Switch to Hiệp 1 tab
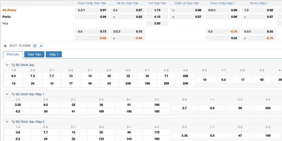Screen dimensions: 282x141 click(54, 54)
